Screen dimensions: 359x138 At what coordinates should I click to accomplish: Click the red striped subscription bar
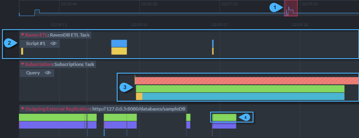247,81
